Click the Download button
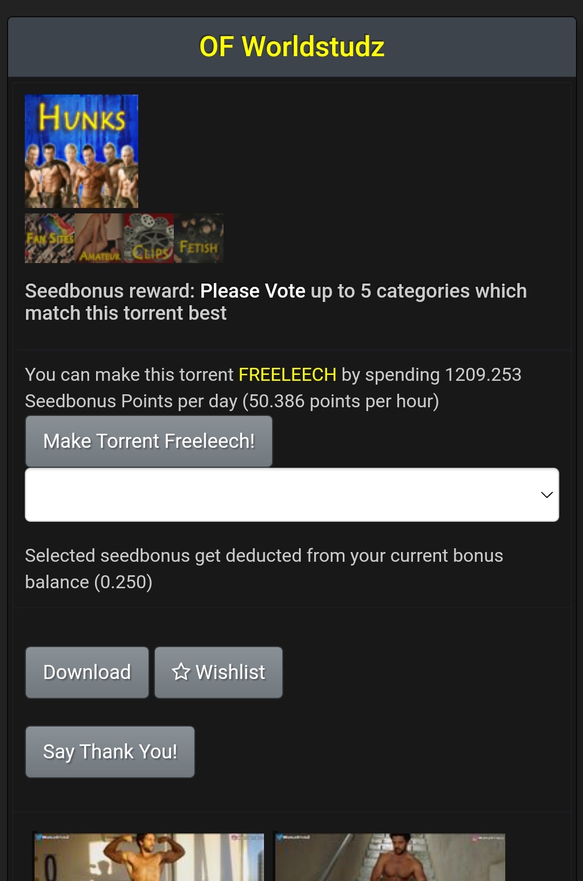583x881 pixels. (x=87, y=672)
